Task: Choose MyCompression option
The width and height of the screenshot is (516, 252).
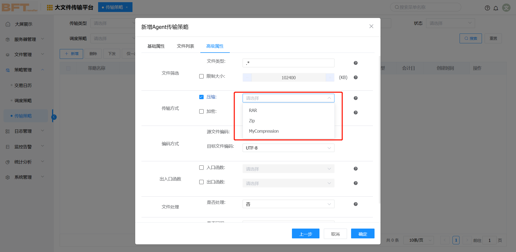Action: [288, 131]
